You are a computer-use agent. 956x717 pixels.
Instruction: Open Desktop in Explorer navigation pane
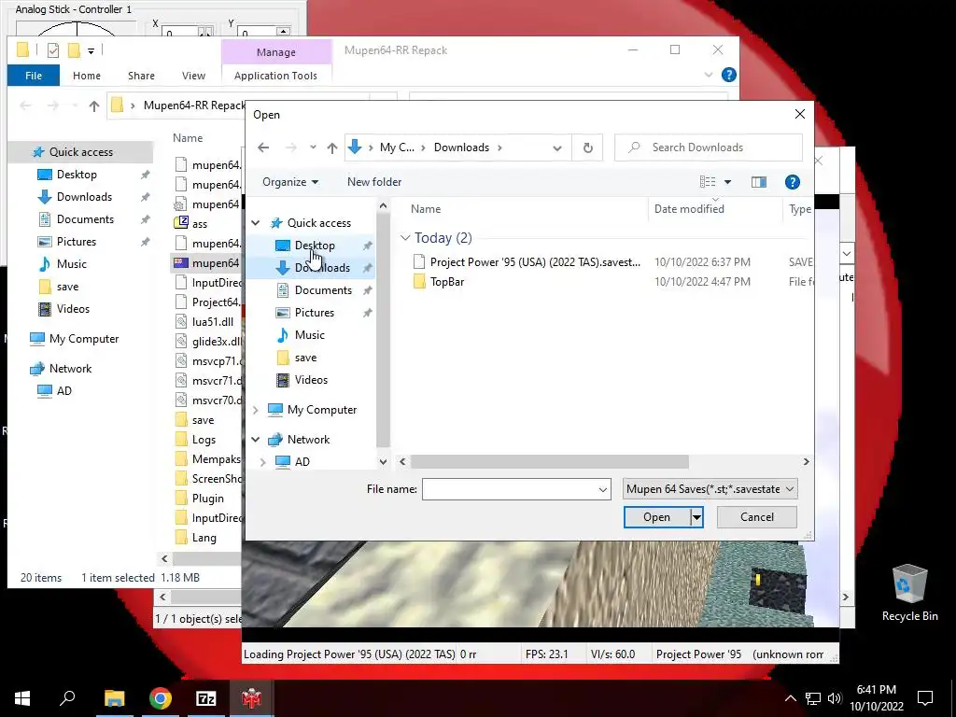(77, 175)
